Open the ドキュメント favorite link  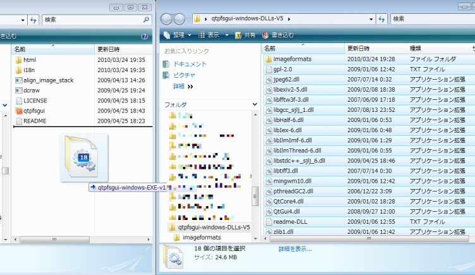189,64
